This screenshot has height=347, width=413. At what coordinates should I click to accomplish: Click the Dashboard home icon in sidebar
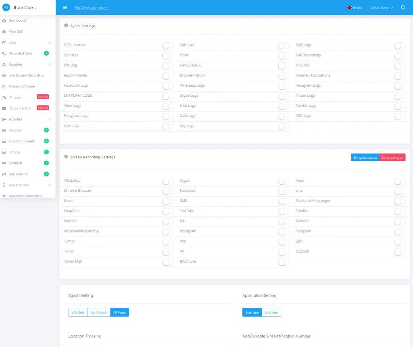pyautogui.click(x=4, y=21)
